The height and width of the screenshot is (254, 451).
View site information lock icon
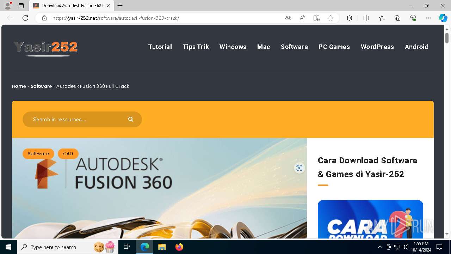tap(44, 18)
